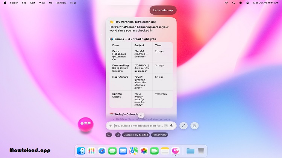Screen dimensions: 282x158
Task: Click the user account menu bar icon
Action: [x=241, y=3]
